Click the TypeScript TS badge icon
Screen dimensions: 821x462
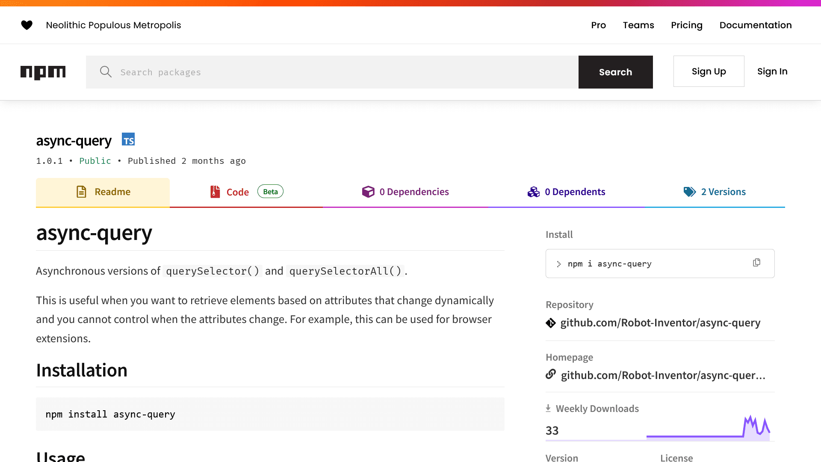128,139
